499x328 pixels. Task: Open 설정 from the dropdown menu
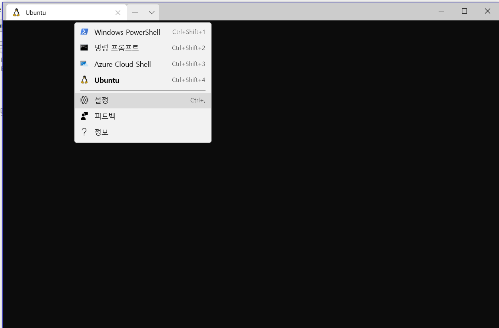click(x=143, y=100)
